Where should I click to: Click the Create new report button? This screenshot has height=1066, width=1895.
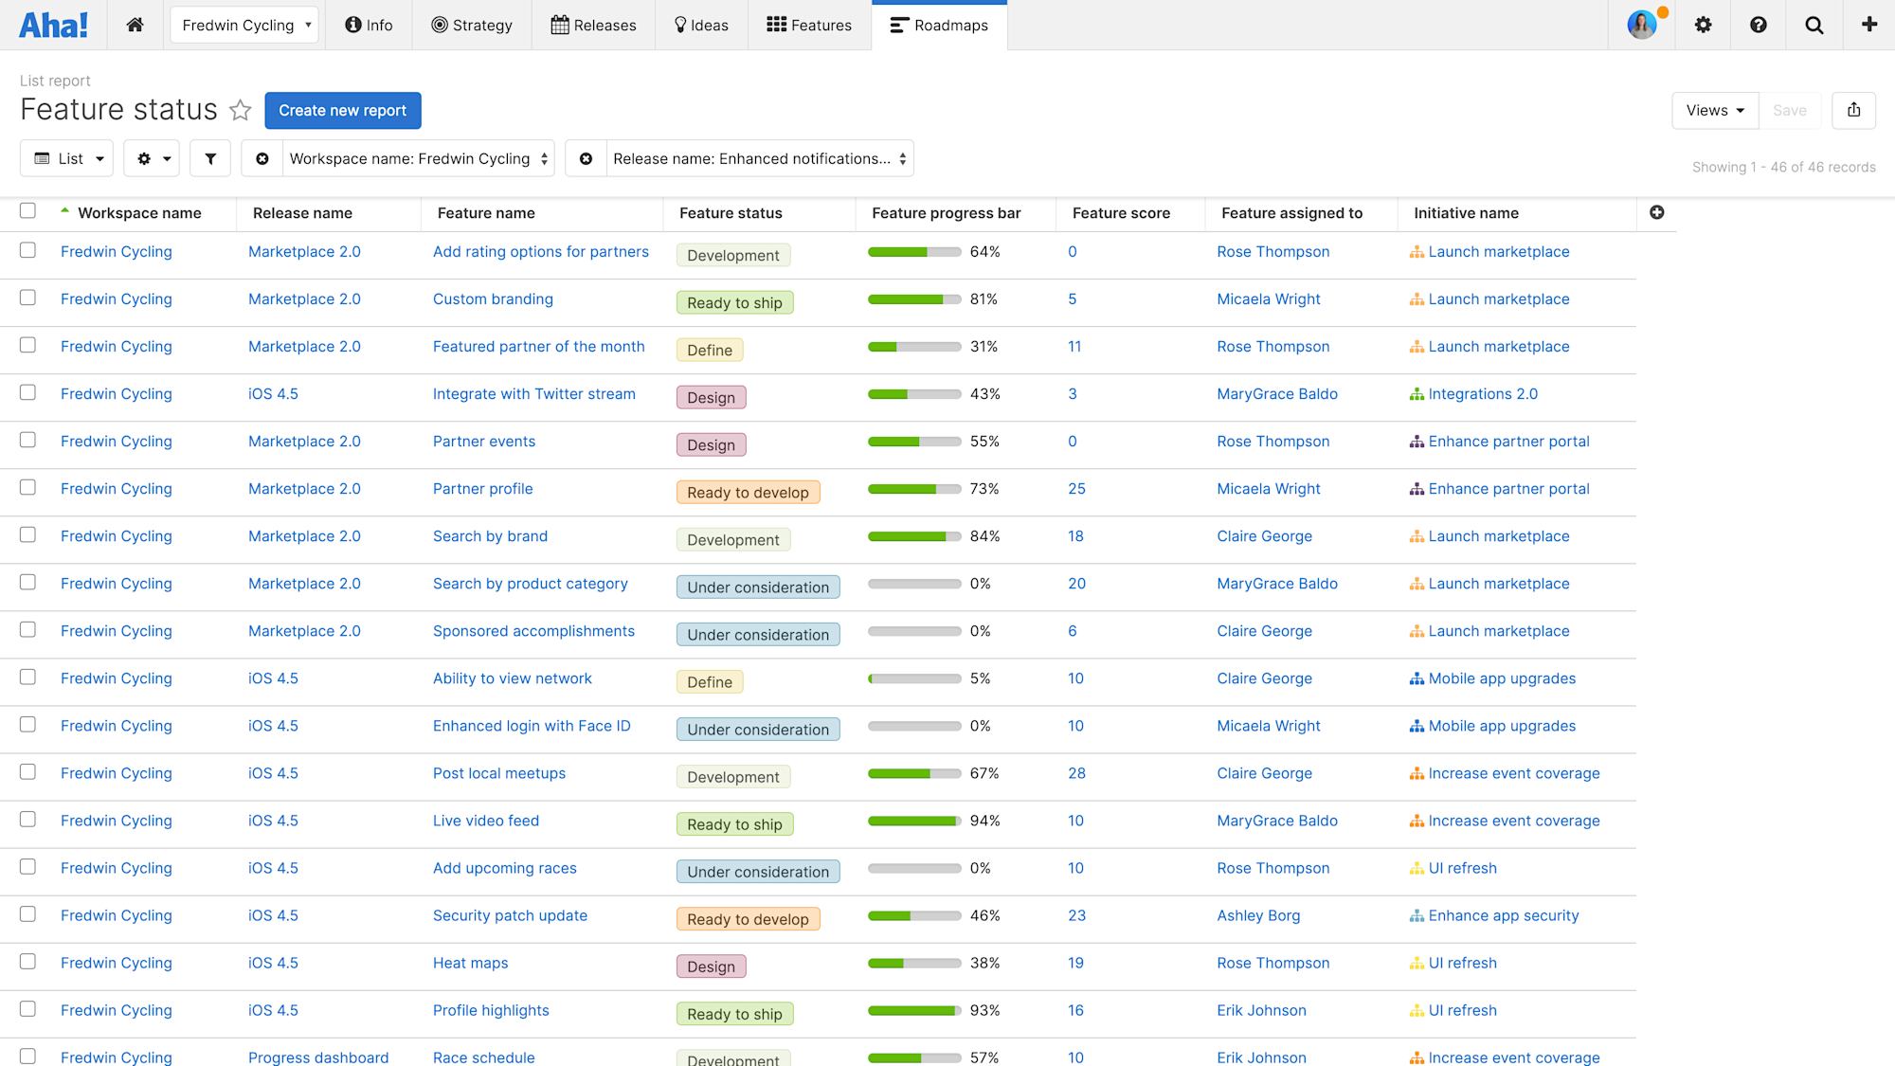pos(343,110)
